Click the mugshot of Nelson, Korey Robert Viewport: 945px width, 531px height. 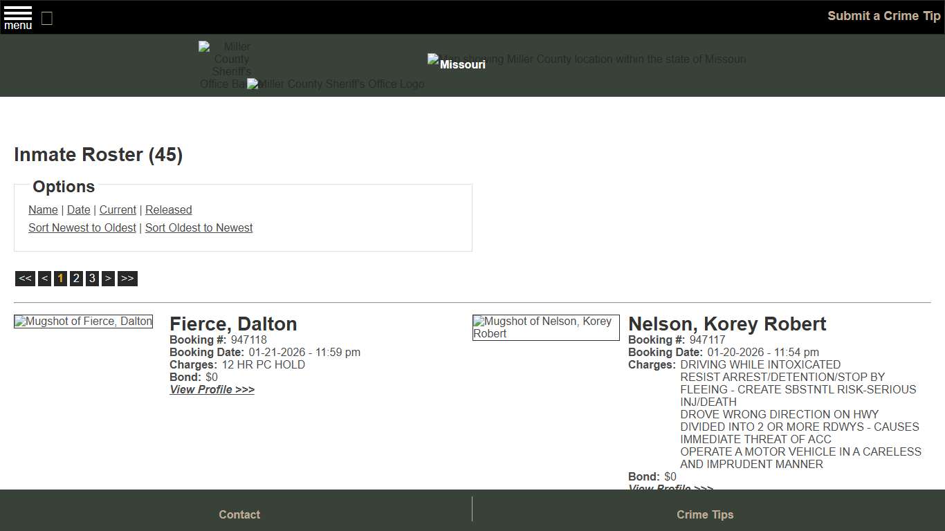(x=546, y=327)
